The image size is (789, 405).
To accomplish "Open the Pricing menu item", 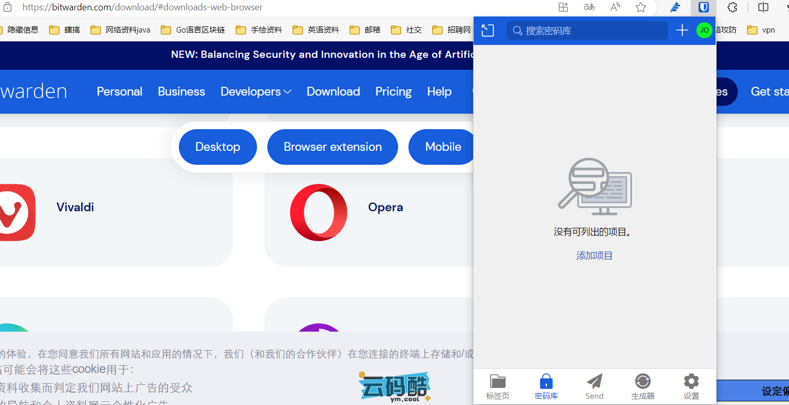I will coord(393,91).
